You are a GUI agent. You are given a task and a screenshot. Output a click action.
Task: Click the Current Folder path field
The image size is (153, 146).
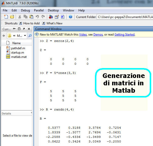[125, 17]
